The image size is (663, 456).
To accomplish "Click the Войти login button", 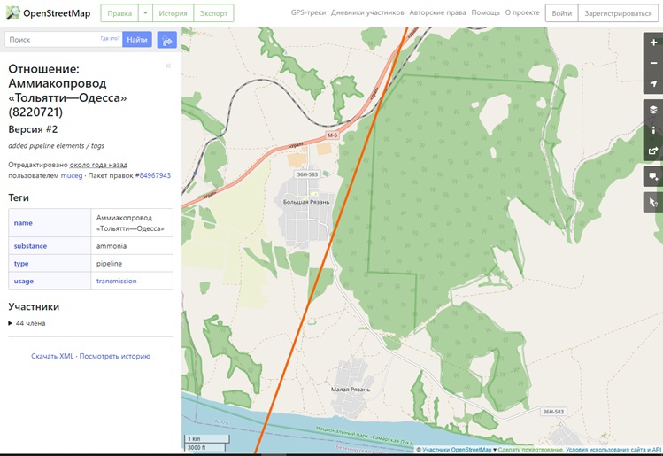I will [x=561, y=13].
